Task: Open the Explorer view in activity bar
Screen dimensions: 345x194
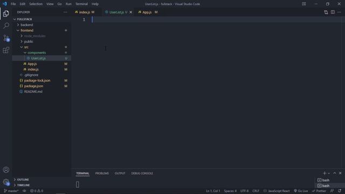Action: coord(6,13)
